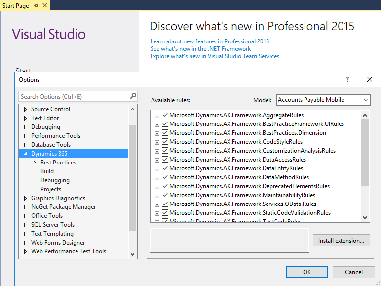Select Projects under Dynamics 365
The height and width of the screenshot is (286, 381).
pos(51,189)
